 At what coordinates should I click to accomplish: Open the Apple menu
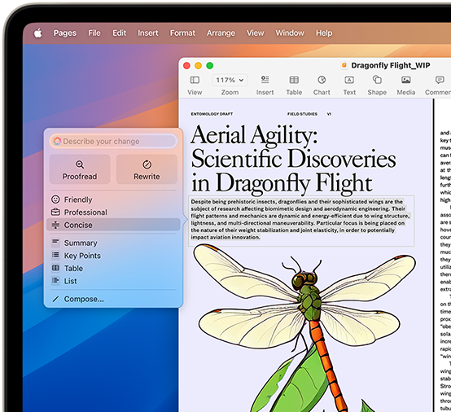(38, 33)
